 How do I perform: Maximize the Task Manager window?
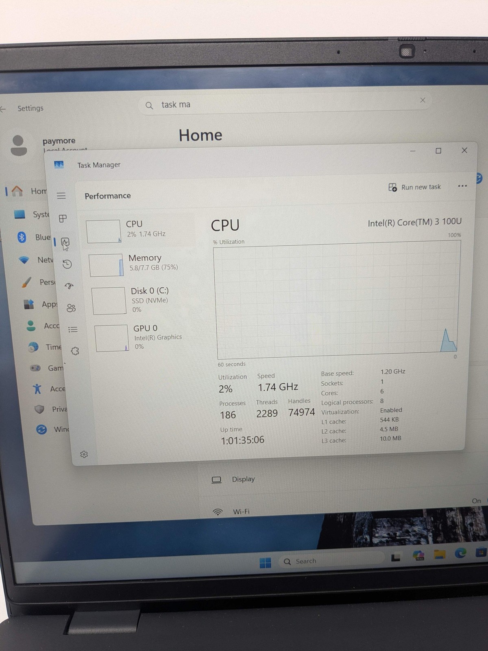(438, 151)
